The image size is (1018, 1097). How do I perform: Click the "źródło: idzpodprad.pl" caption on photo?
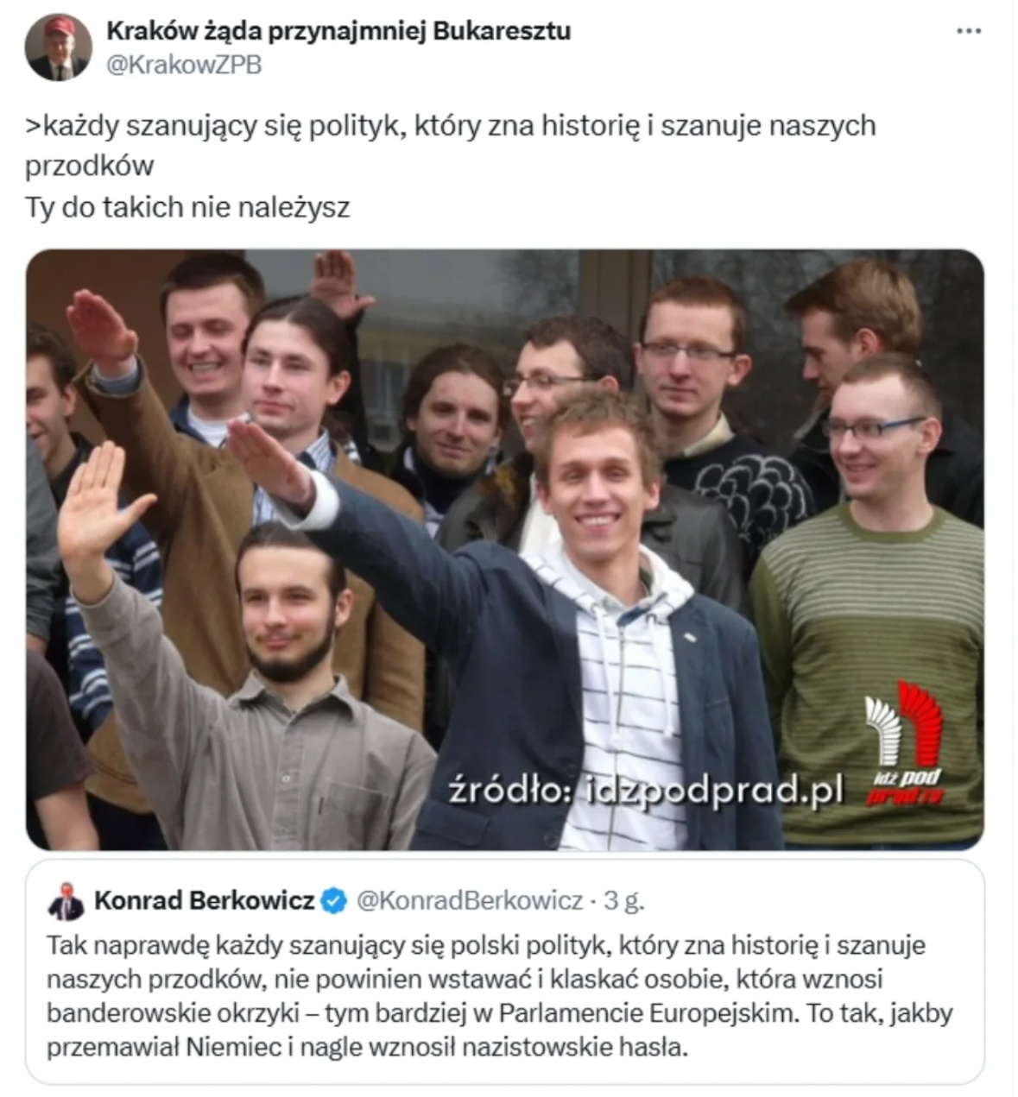point(645,790)
